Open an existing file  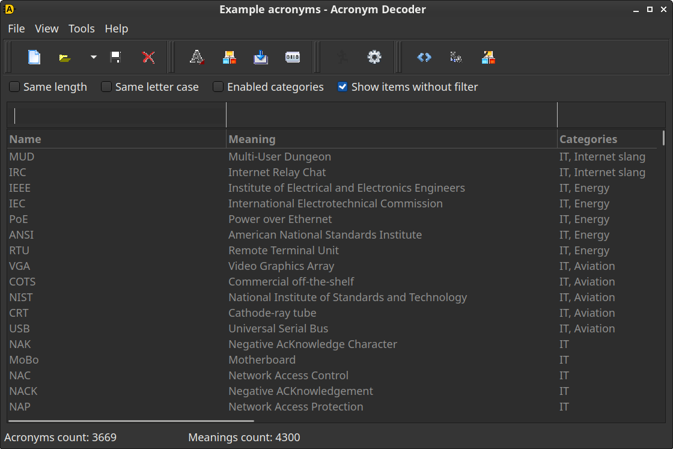click(64, 57)
